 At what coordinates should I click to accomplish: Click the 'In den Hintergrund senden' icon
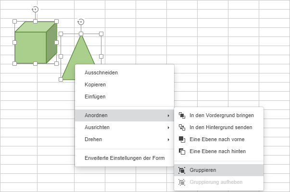pyautogui.click(x=182, y=127)
